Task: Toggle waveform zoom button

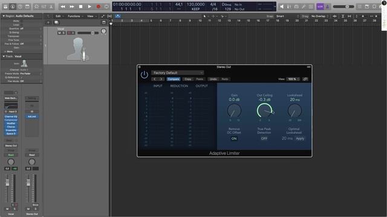Action: coord(334,16)
